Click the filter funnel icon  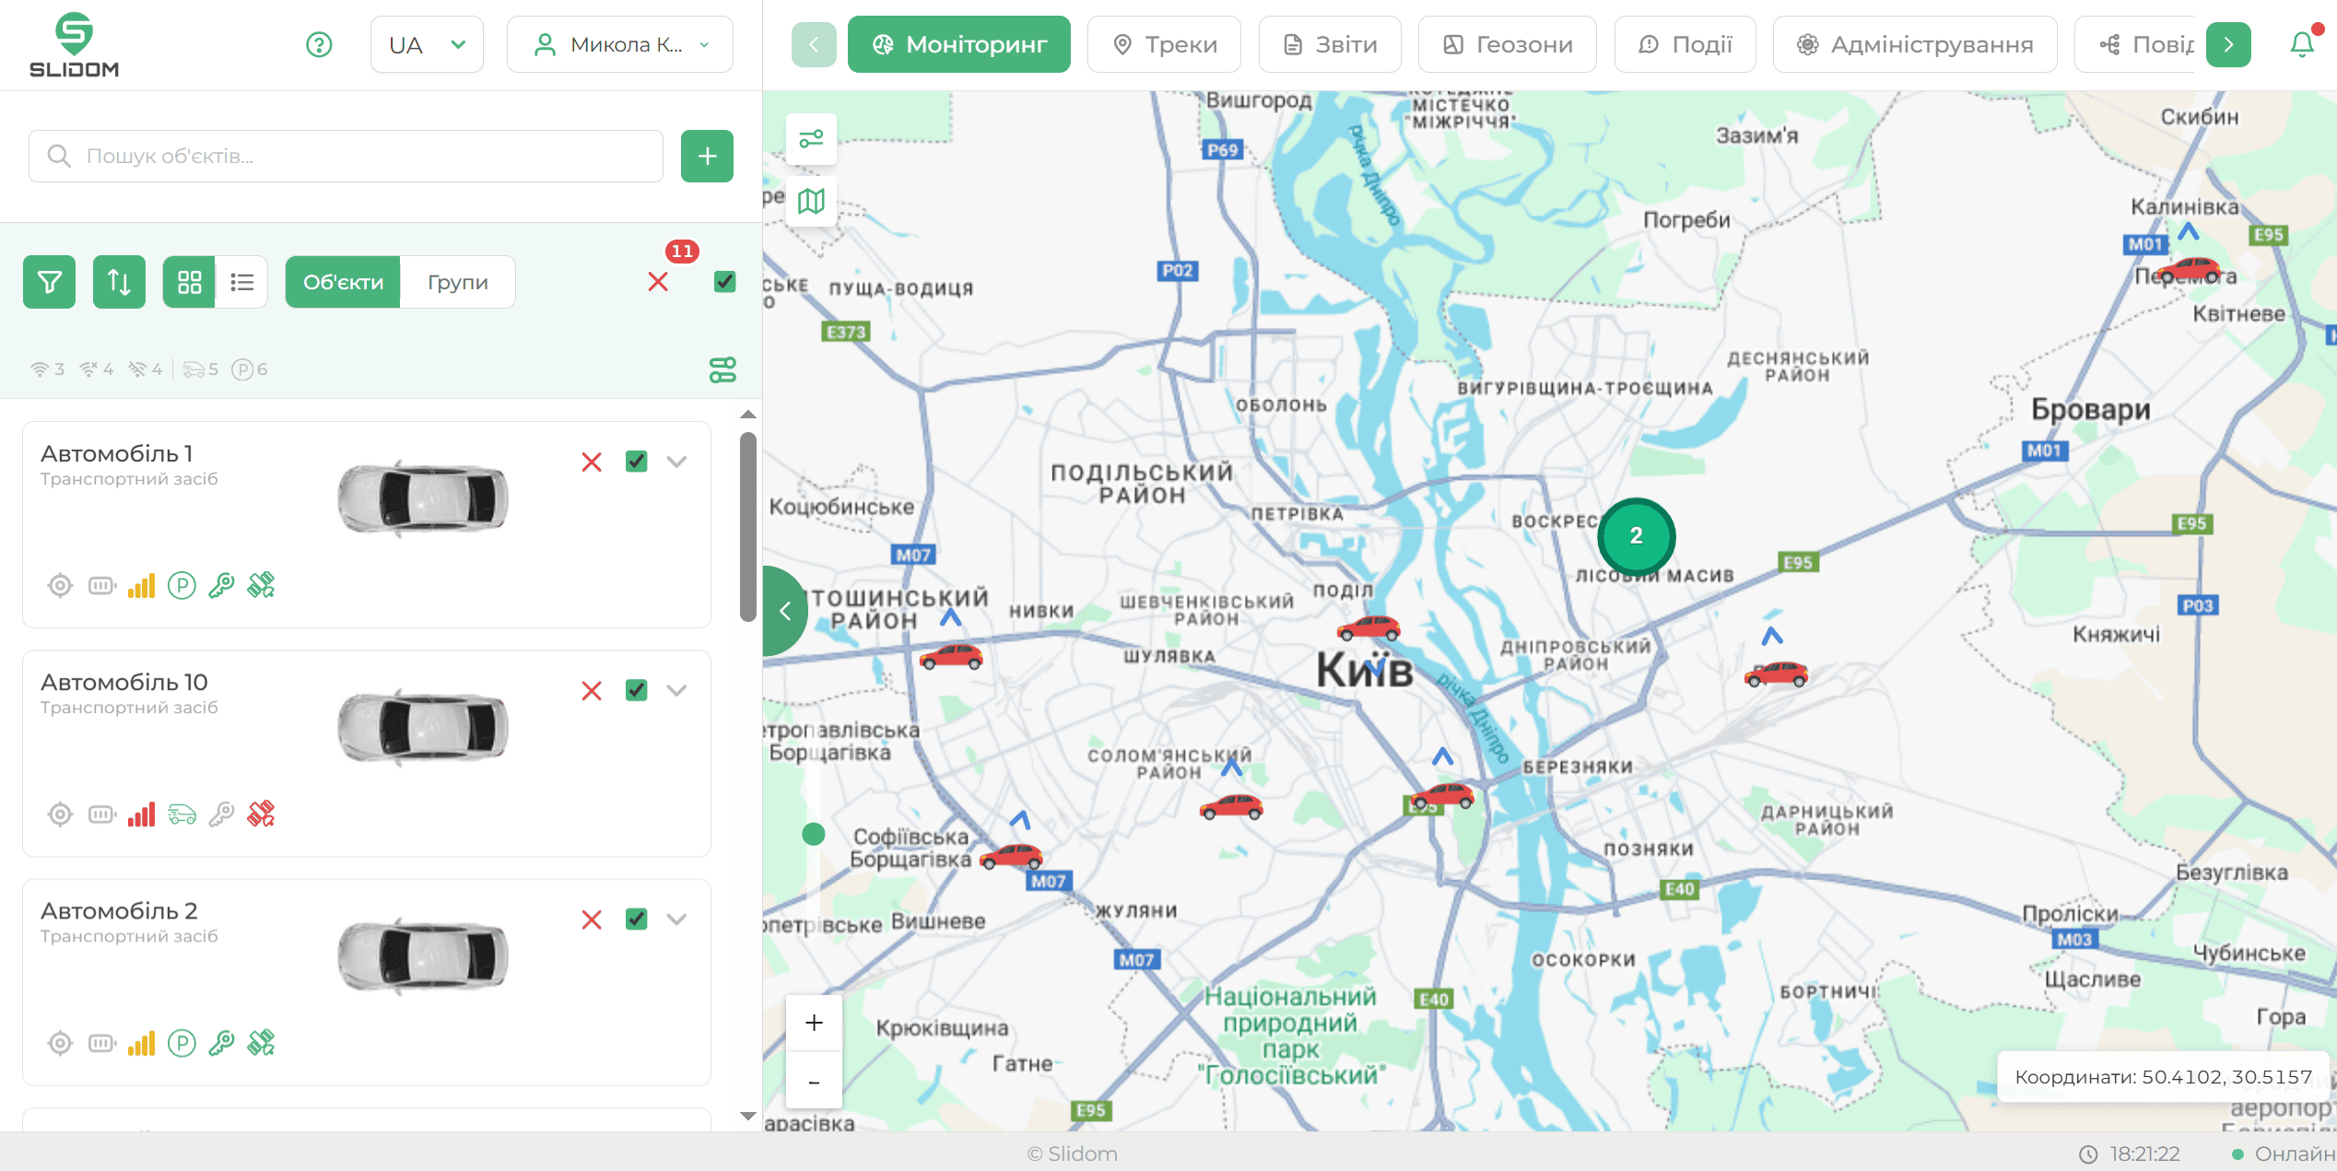(x=49, y=282)
